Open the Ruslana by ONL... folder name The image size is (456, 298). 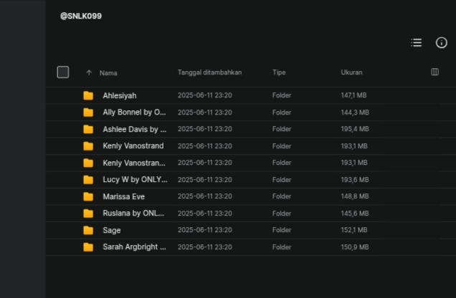pos(133,213)
